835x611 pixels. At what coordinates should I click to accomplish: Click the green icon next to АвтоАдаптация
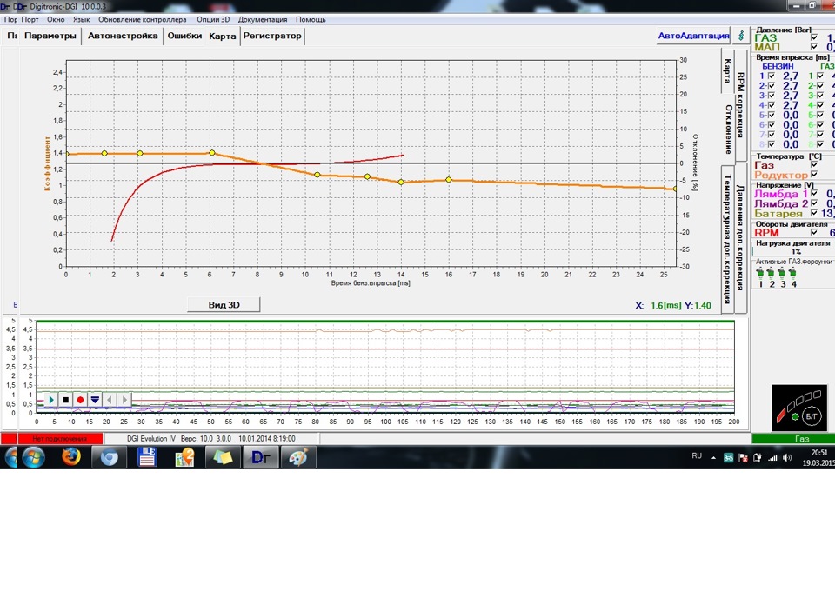click(x=741, y=36)
